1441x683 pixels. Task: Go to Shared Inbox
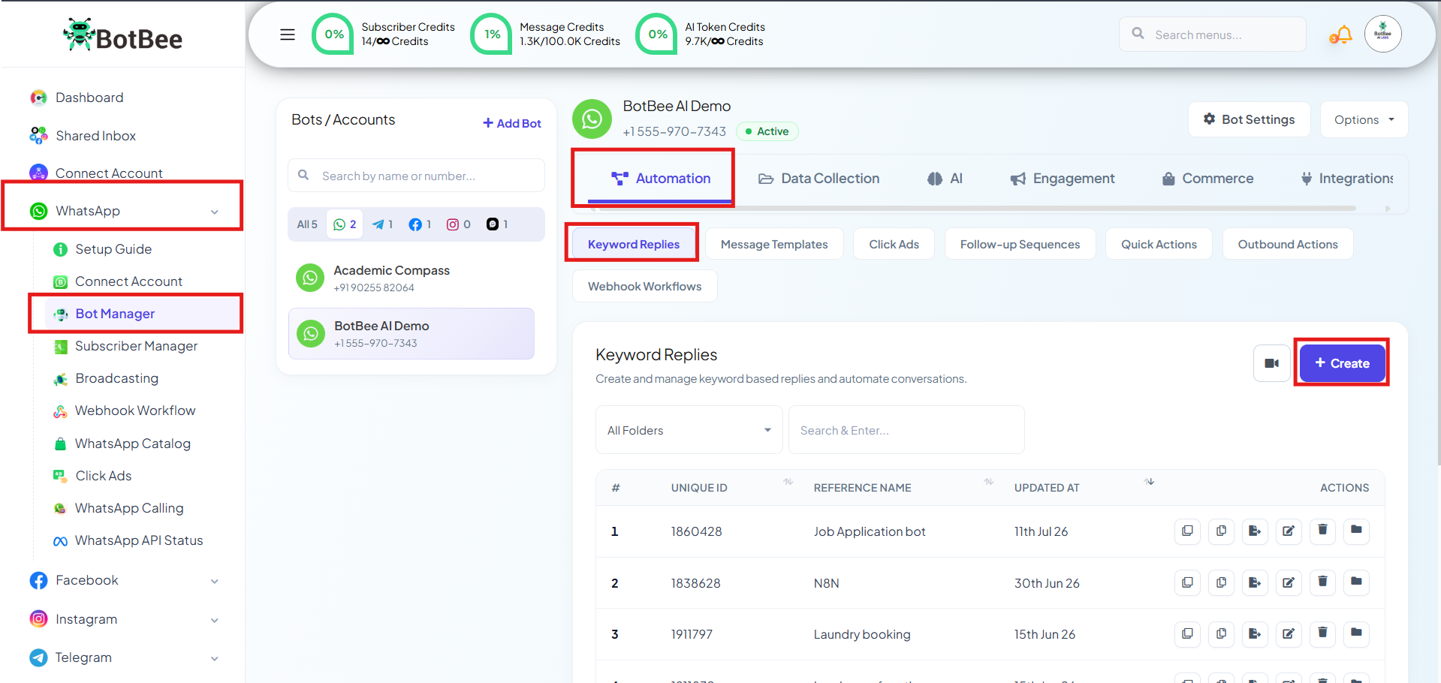coord(95,136)
